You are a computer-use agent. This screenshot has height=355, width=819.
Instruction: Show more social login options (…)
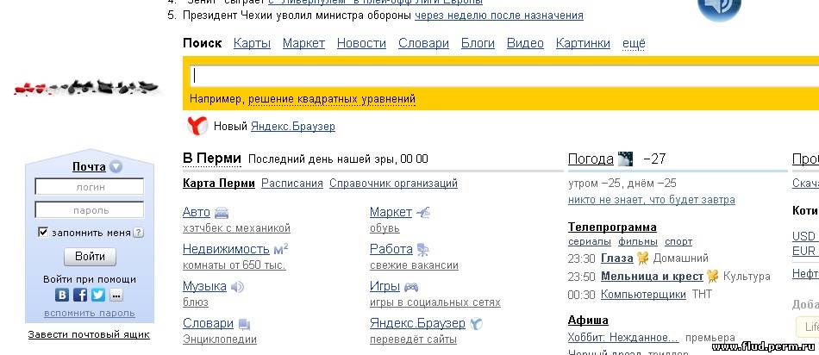pos(116,296)
